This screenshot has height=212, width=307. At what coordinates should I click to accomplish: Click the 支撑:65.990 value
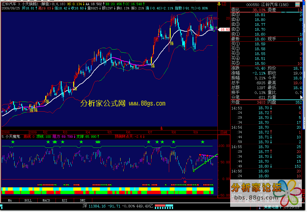pyautogui.click(x=86, y=137)
